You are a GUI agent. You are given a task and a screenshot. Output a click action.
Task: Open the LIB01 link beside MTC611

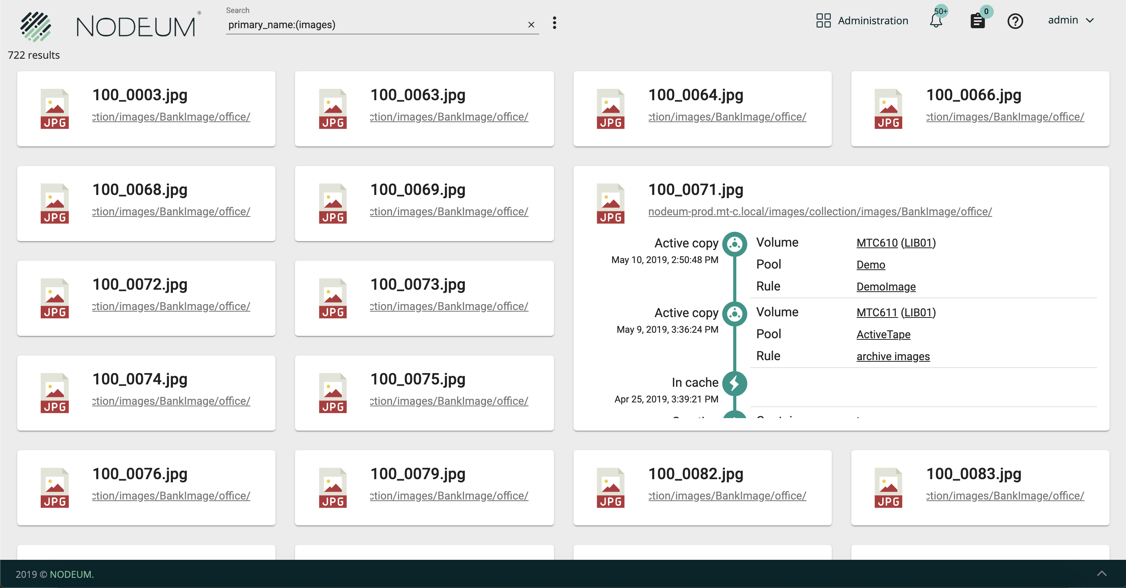[918, 312]
